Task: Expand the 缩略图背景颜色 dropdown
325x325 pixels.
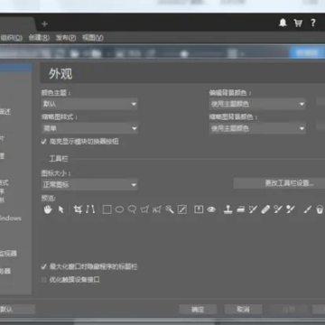Action: pos(257,128)
